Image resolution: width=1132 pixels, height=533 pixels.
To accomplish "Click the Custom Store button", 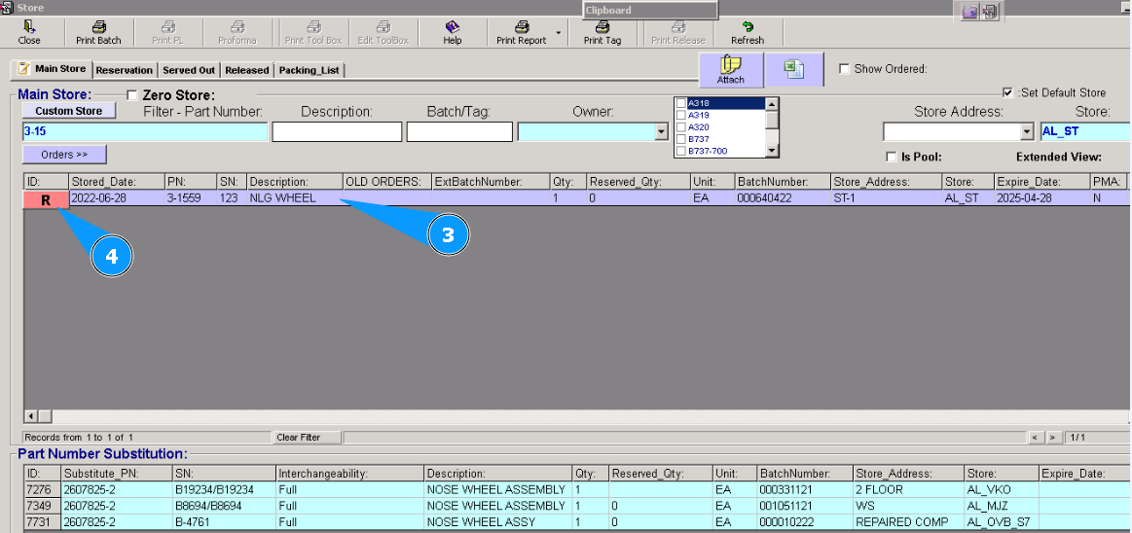I will tap(68, 110).
